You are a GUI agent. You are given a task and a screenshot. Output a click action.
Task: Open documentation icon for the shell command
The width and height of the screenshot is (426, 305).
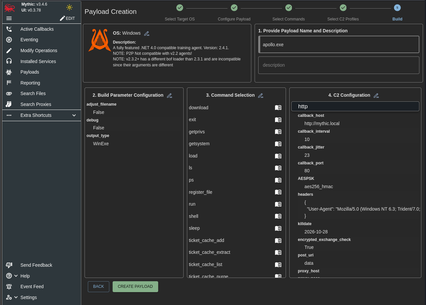[278, 216]
